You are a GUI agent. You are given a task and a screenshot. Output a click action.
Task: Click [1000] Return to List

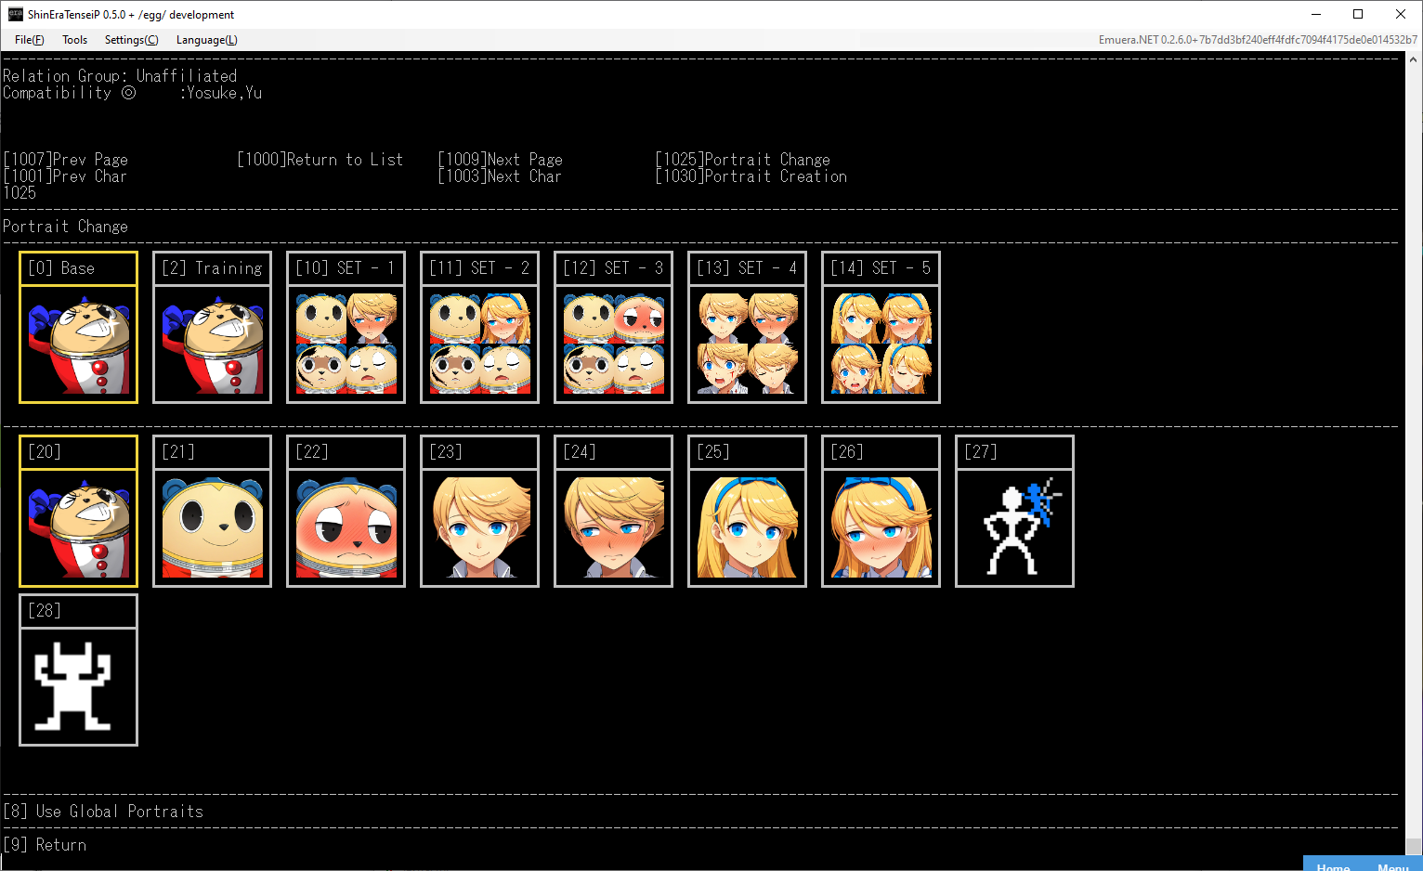(320, 160)
